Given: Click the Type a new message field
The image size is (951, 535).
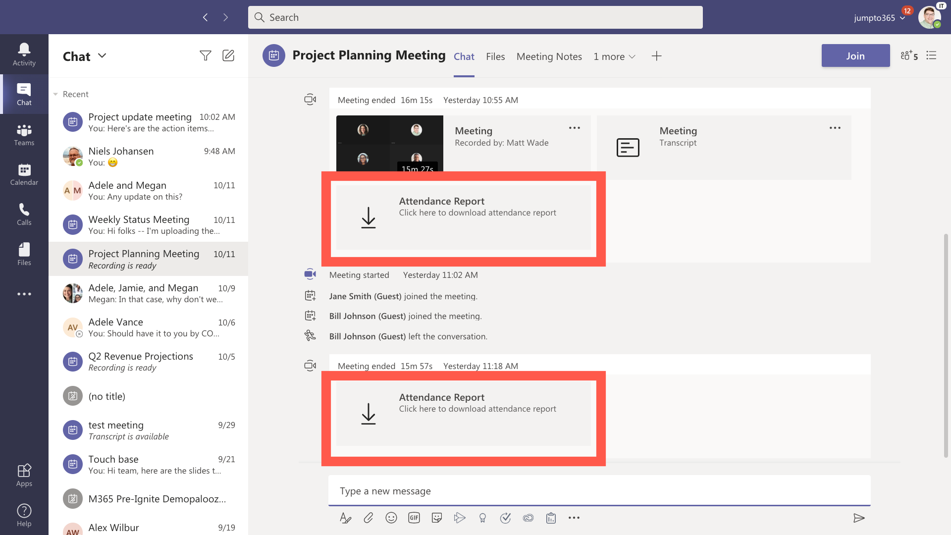Looking at the screenshot, I should [545, 491].
